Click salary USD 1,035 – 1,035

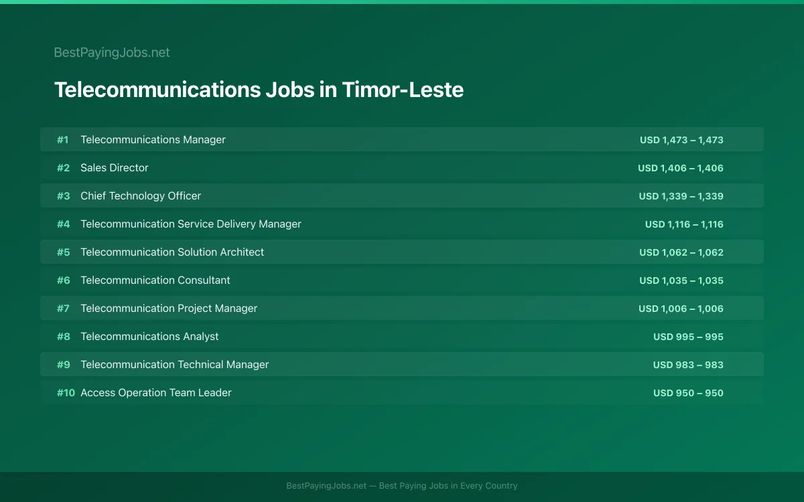(681, 280)
